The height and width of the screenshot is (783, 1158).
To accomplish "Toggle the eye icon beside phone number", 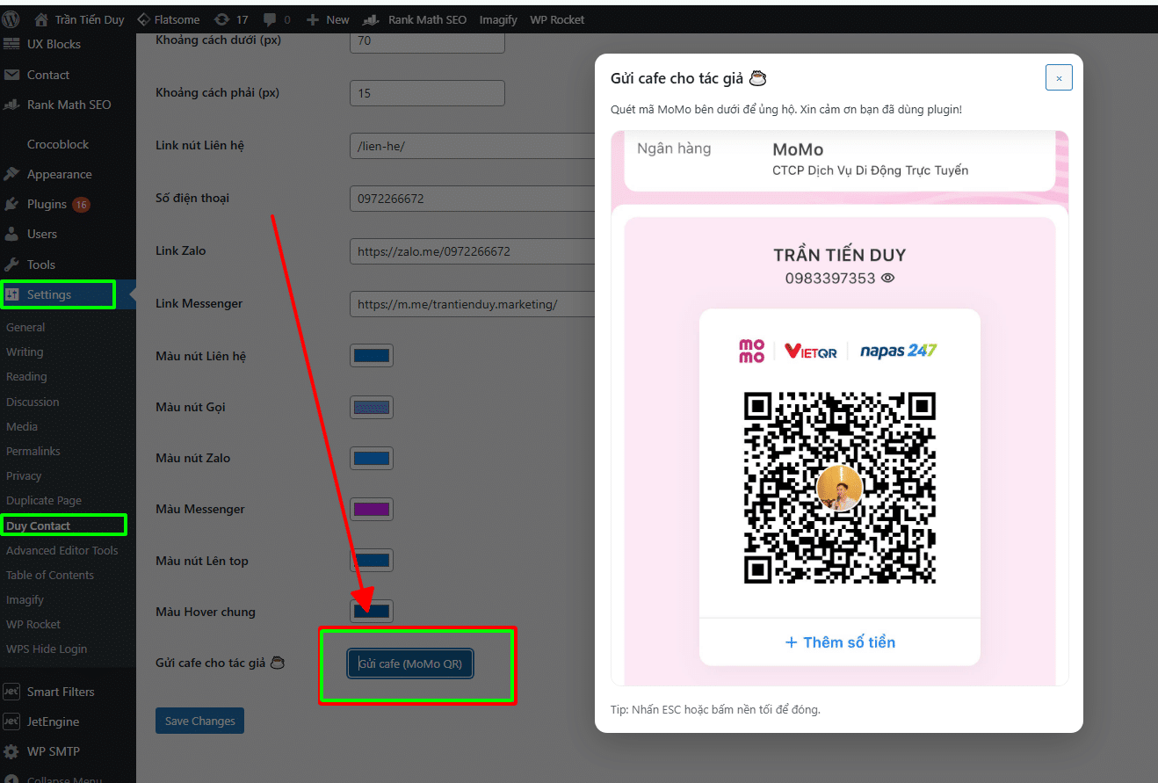I will (x=887, y=278).
